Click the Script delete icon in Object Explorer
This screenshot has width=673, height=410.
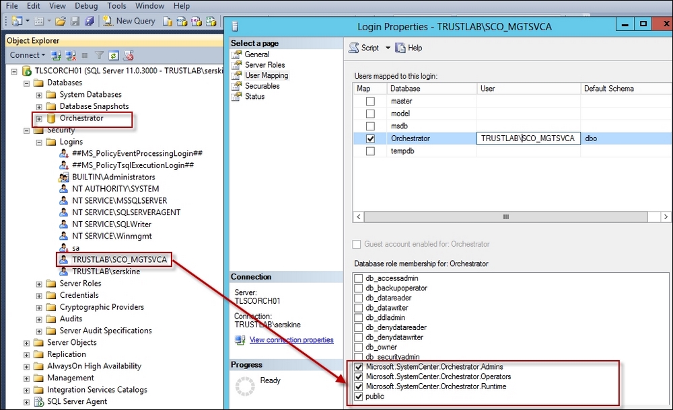[129, 55]
